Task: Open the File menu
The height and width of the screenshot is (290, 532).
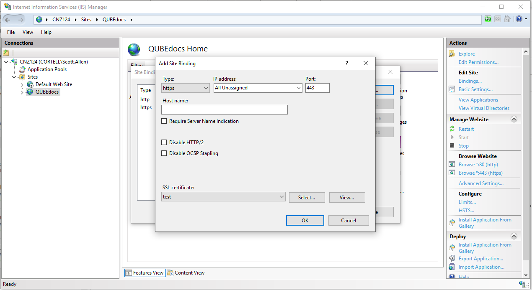Action: point(11,32)
